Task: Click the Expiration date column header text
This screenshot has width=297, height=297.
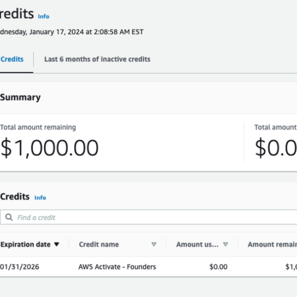Action: [x=25, y=245]
